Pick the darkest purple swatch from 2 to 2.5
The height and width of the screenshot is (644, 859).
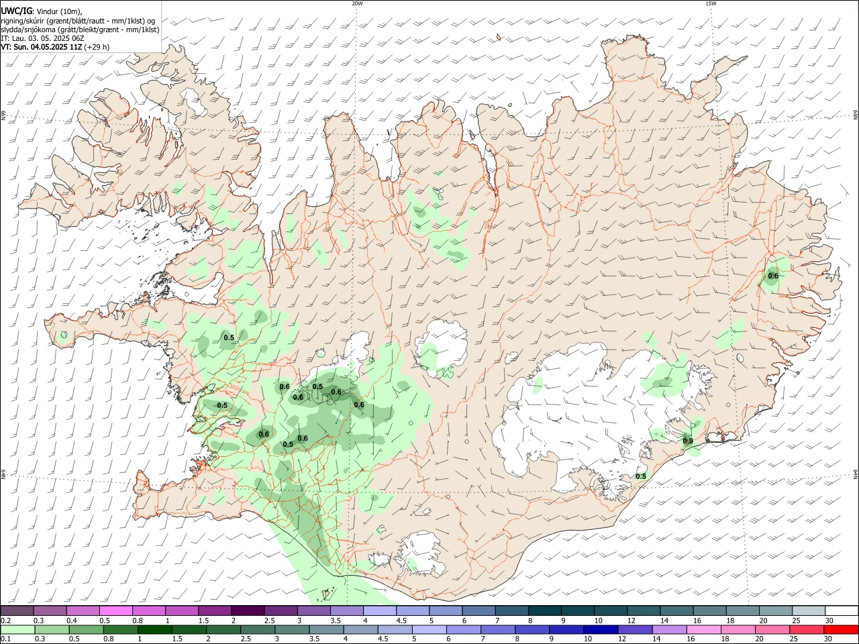248,610
